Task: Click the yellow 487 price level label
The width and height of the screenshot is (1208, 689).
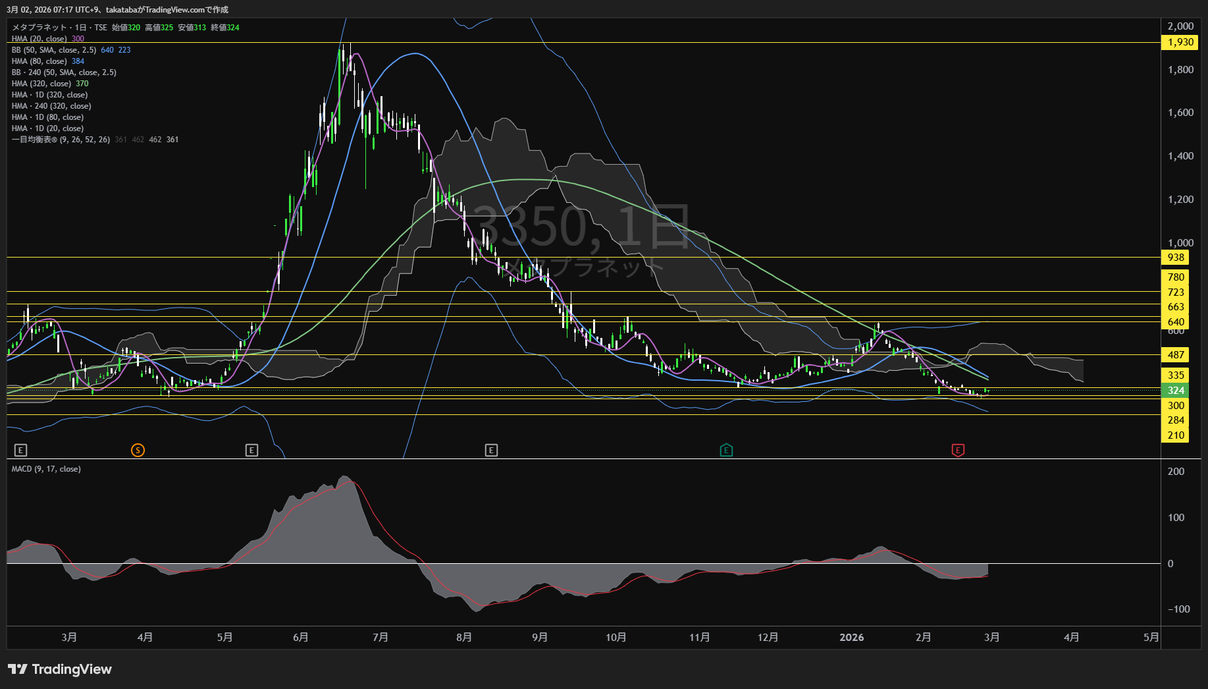Action: coord(1176,355)
